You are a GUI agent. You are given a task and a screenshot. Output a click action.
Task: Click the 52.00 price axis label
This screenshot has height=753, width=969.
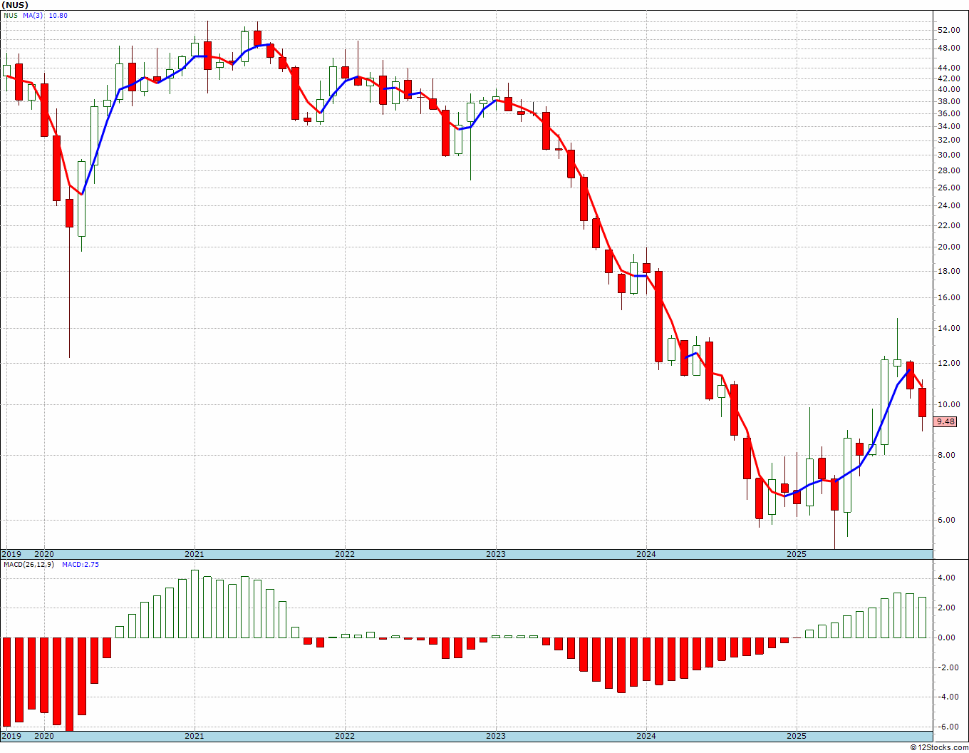(x=948, y=30)
